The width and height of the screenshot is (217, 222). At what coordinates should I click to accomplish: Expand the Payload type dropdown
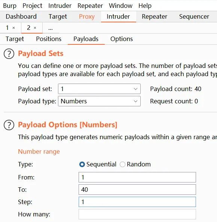click(x=99, y=101)
